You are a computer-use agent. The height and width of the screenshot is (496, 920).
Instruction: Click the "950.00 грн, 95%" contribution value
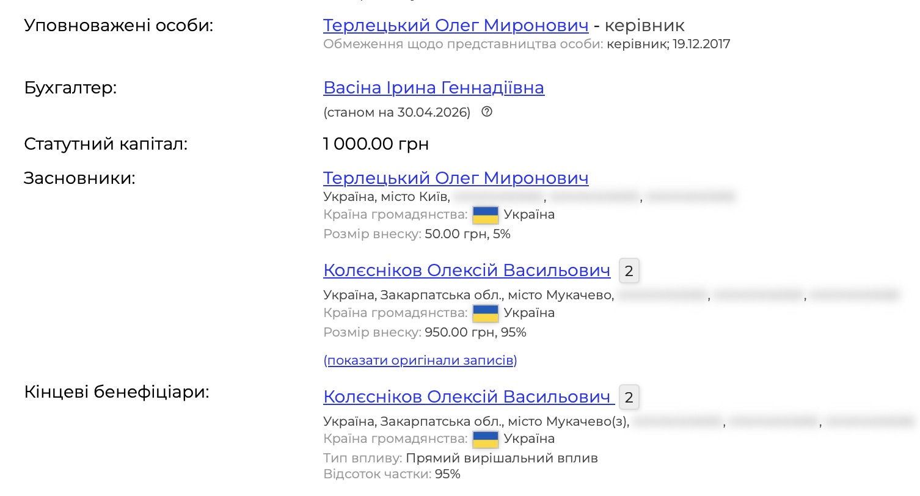[x=475, y=332]
